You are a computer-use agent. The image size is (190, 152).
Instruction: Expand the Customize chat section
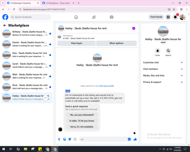(163, 62)
